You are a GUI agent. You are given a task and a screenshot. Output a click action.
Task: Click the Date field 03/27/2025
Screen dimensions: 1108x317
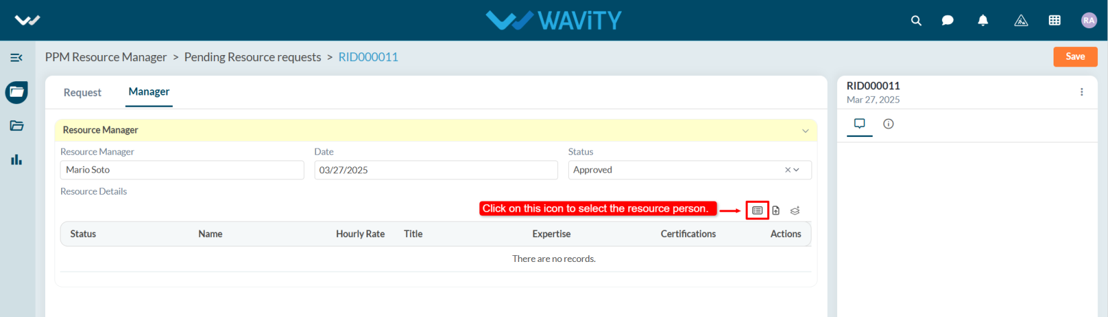tap(436, 170)
